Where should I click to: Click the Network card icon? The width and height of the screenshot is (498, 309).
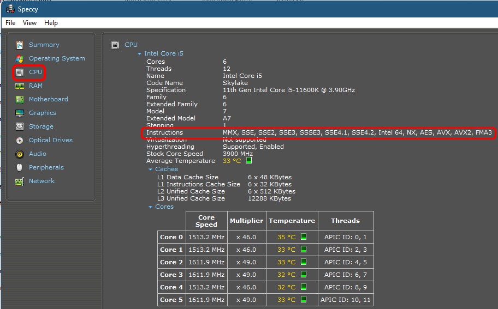click(x=20, y=181)
